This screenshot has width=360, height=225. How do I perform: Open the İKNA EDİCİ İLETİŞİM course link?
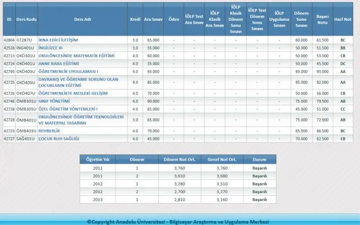(x=58, y=40)
